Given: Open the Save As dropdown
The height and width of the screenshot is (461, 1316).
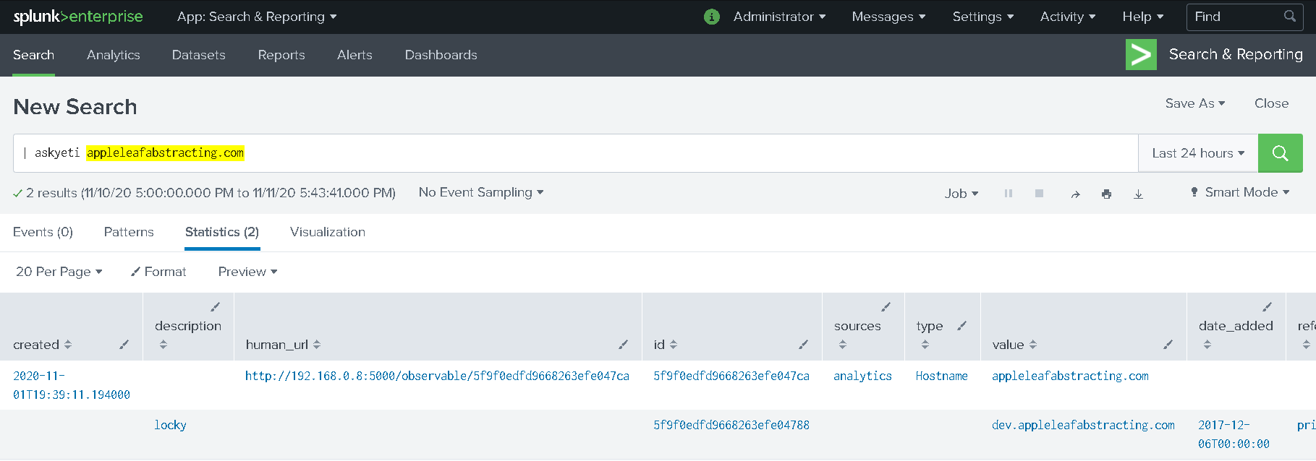Looking at the screenshot, I should click(1195, 103).
